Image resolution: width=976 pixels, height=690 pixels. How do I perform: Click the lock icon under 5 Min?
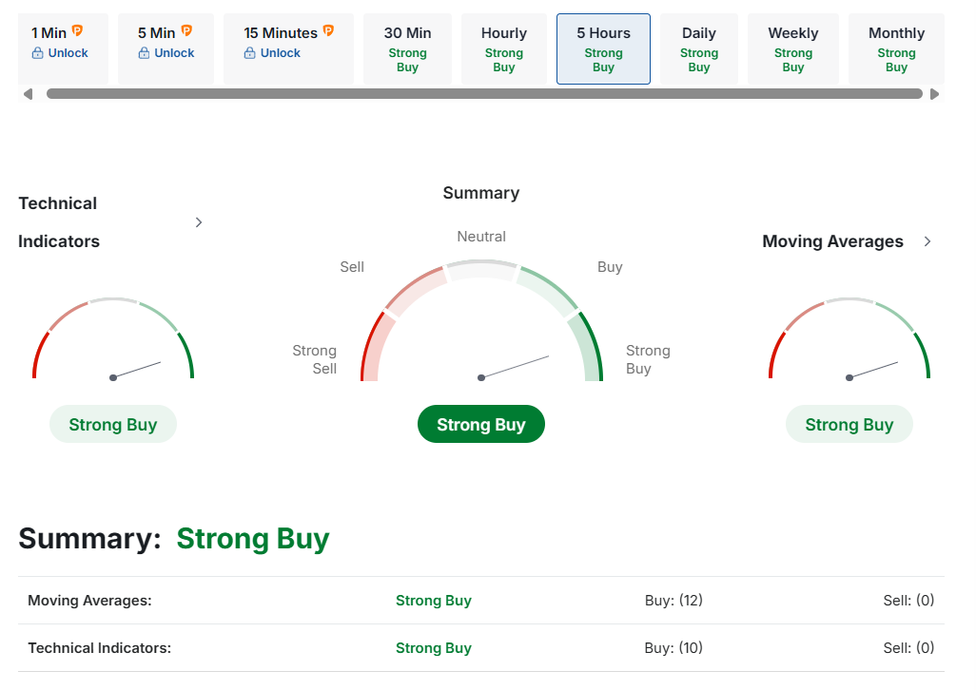click(144, 53)
